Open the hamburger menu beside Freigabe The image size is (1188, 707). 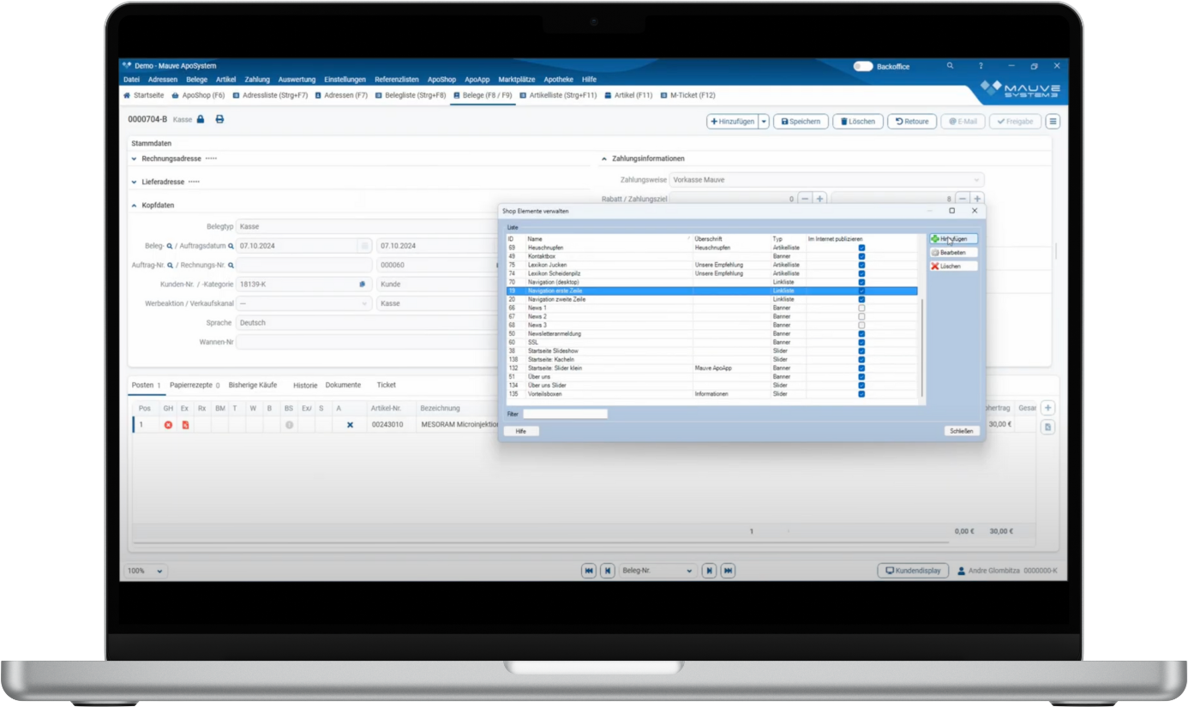pos(1053,122)
